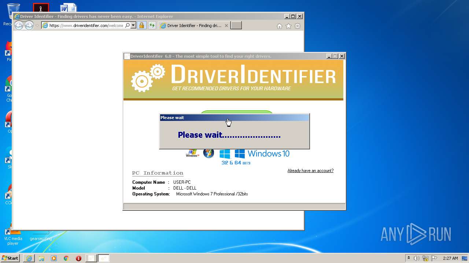Click the search magnifier in address bar
Screen dimensions: 469x263
click(128, 26)
